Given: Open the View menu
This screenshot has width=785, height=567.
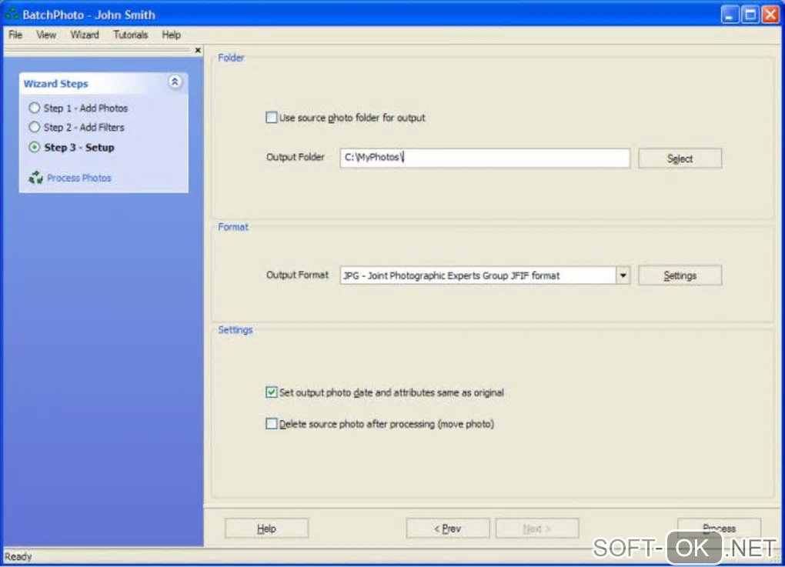Looking at the screenshot, I should (46, 35).
